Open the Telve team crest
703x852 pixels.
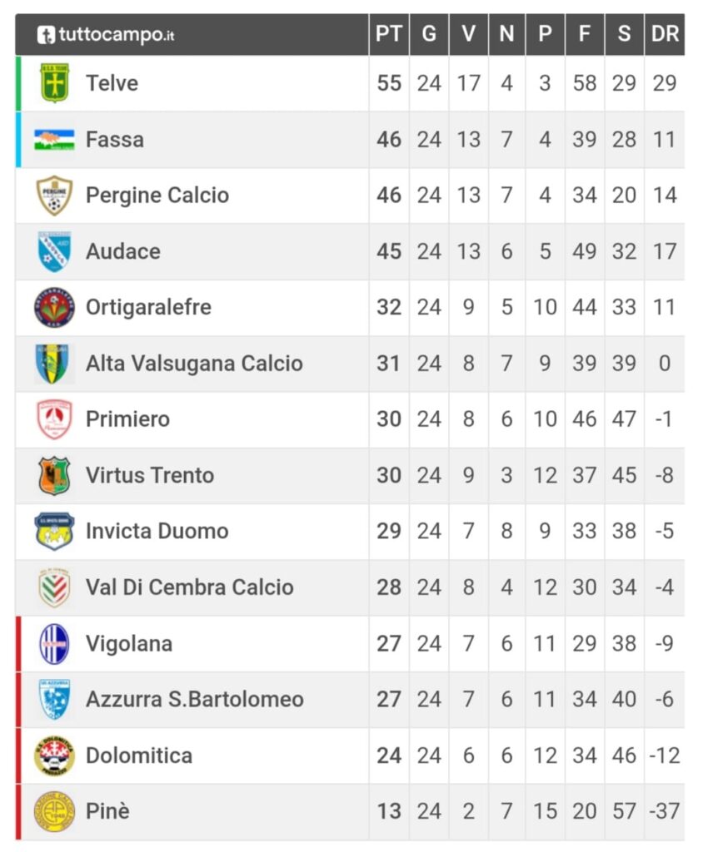click(x=54, y=83)
